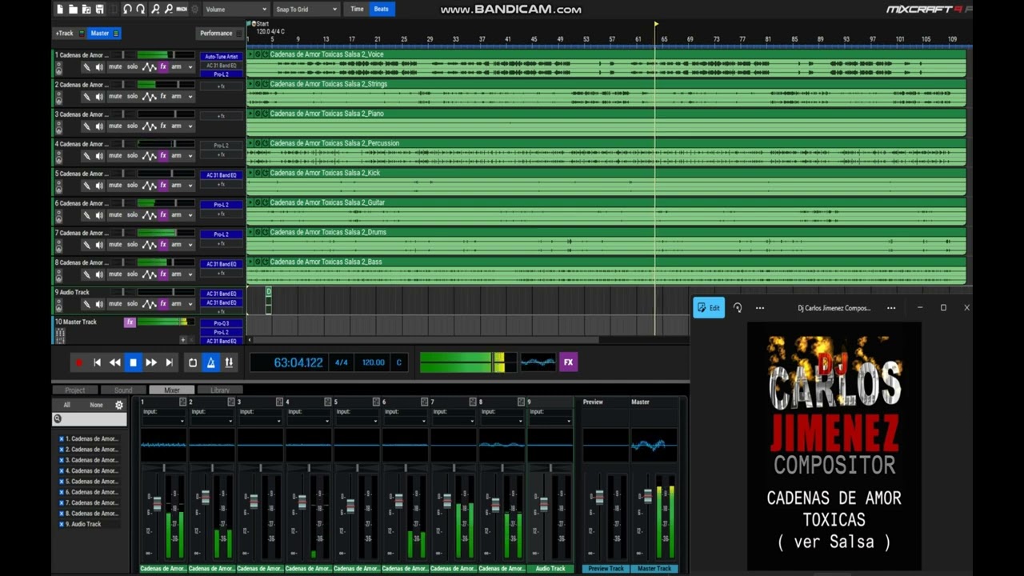Click Edit in the Photos window

click(x=709, y=308)
